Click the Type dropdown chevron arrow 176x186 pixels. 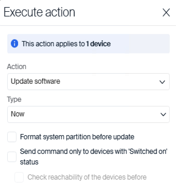coord(163,114)
